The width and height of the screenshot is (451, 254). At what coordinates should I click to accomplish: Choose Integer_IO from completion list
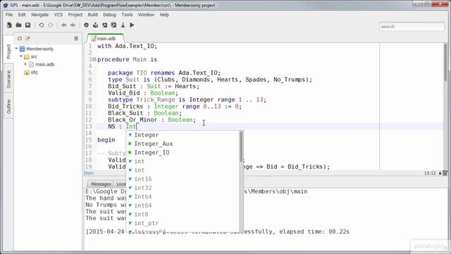tap(183, 152)
